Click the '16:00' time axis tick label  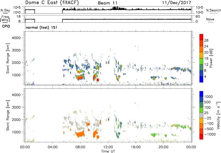pyautogui.click(x=136, y=147)
